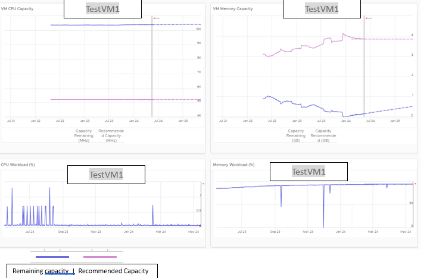The width and height of the screenshot is (430, 278).
Task: Click May 24 on the CPU Workload axis
Action: [x=194, y=232]
